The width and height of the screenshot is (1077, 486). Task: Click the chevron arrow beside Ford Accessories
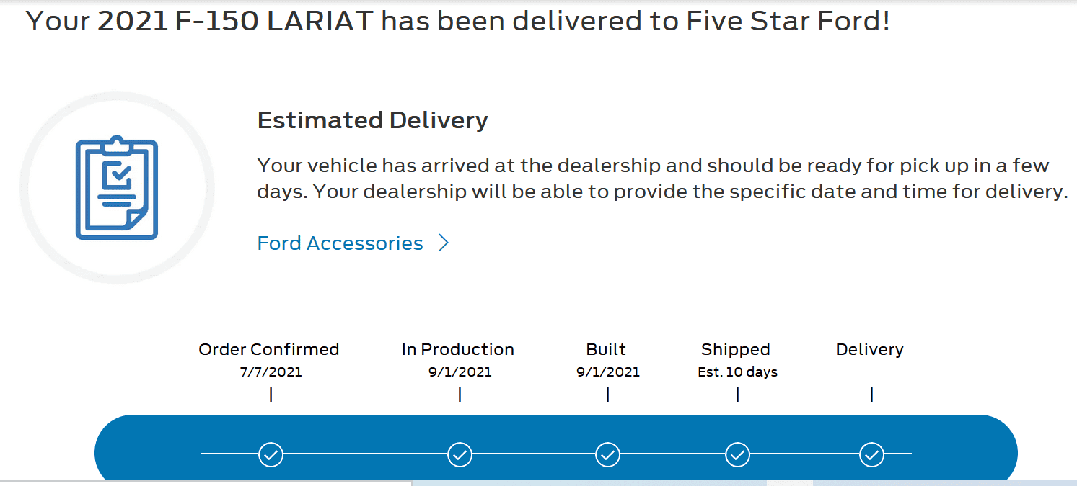coord(444,243)
